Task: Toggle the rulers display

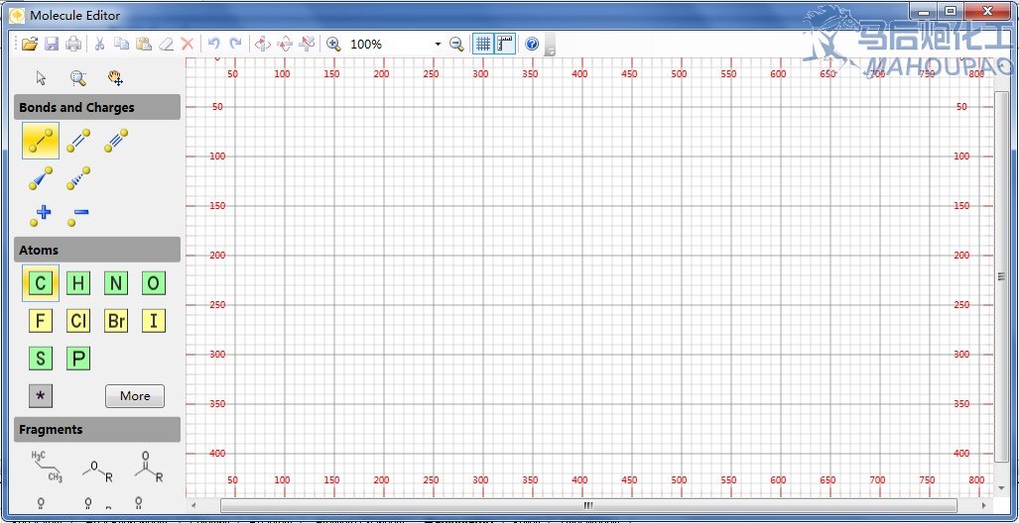Action: pyautogui.click(x=505, y=44)
